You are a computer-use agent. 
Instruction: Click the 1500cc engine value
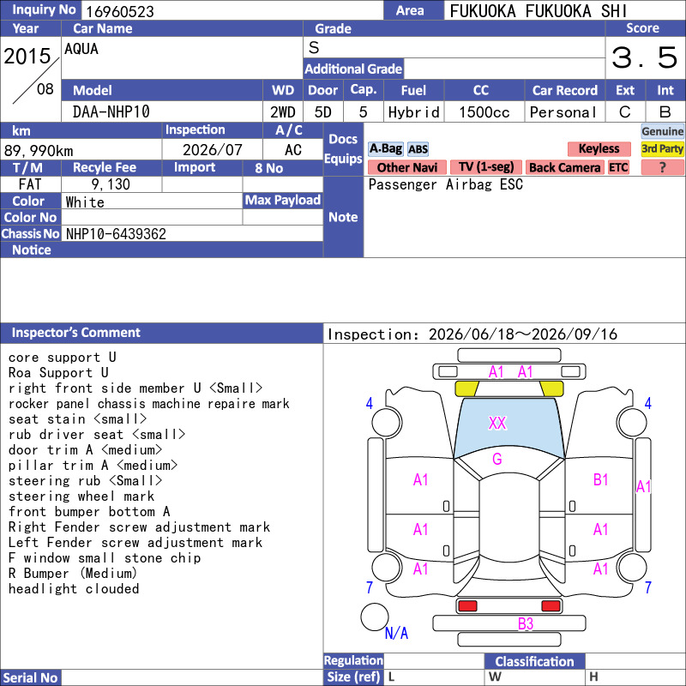pyautogui.click(x=484, y=112)
